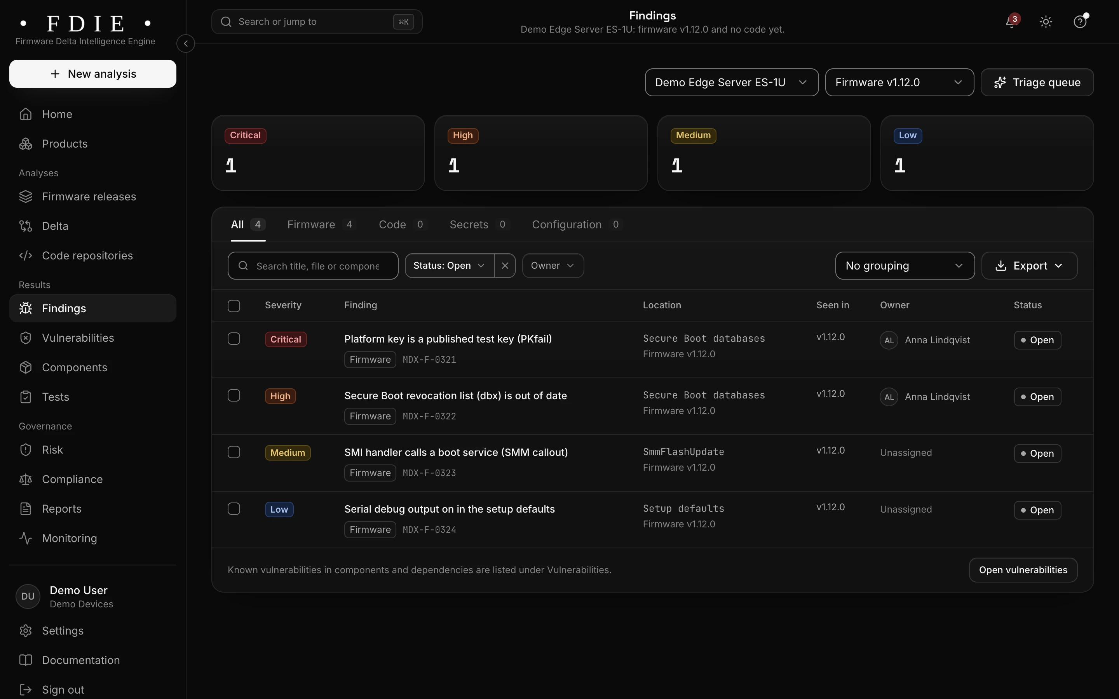Open the Platform key PKfail finding
The image size is (1119, 699).
coord(448,339)
